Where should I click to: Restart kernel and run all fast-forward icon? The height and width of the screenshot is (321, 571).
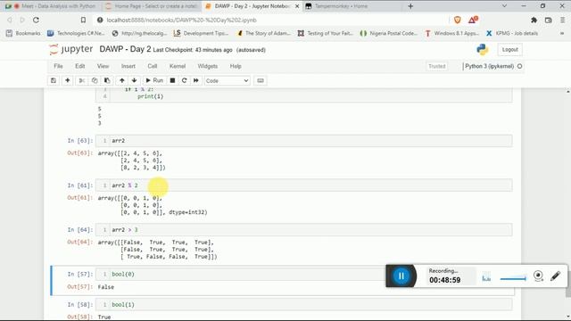[196, 80]
